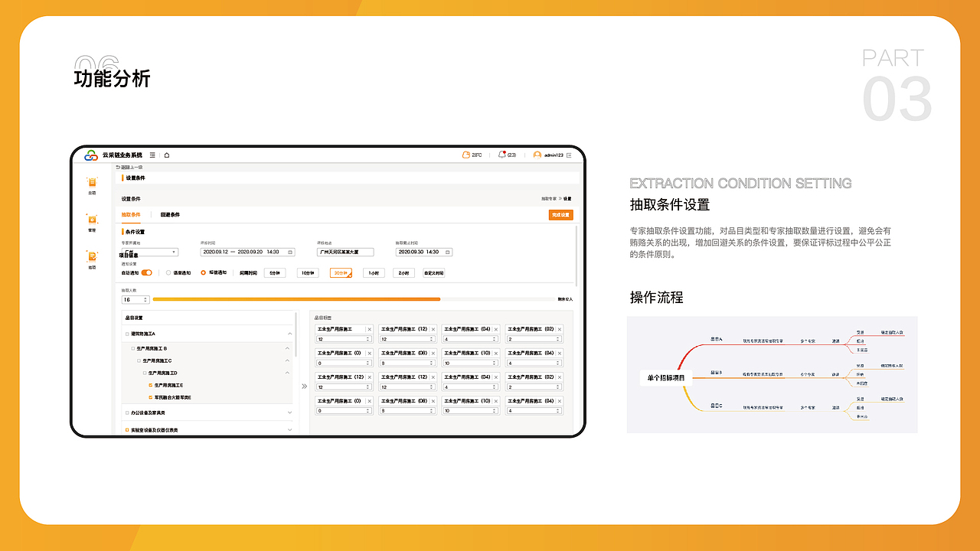Open notifications bell showing (23)
The image size is (980, 551).
tap(501, 155)
